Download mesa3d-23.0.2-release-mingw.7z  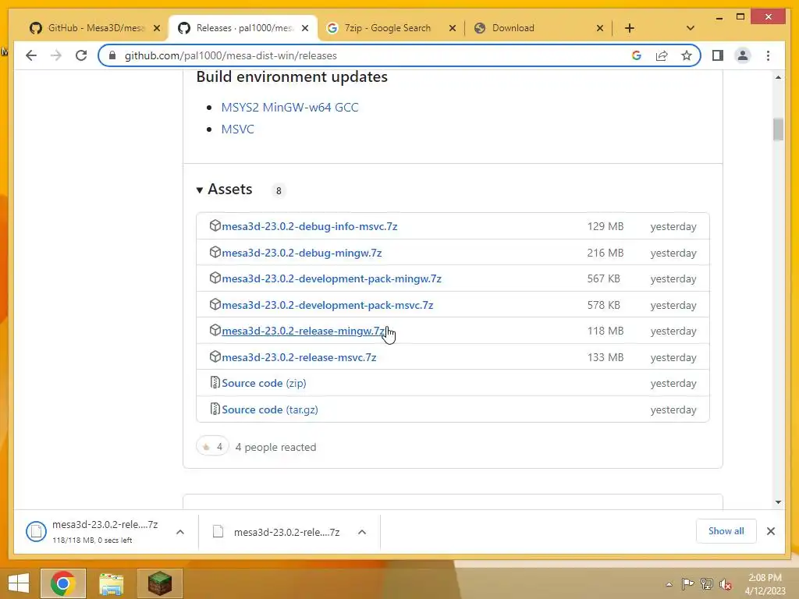(x=304, y=331)
